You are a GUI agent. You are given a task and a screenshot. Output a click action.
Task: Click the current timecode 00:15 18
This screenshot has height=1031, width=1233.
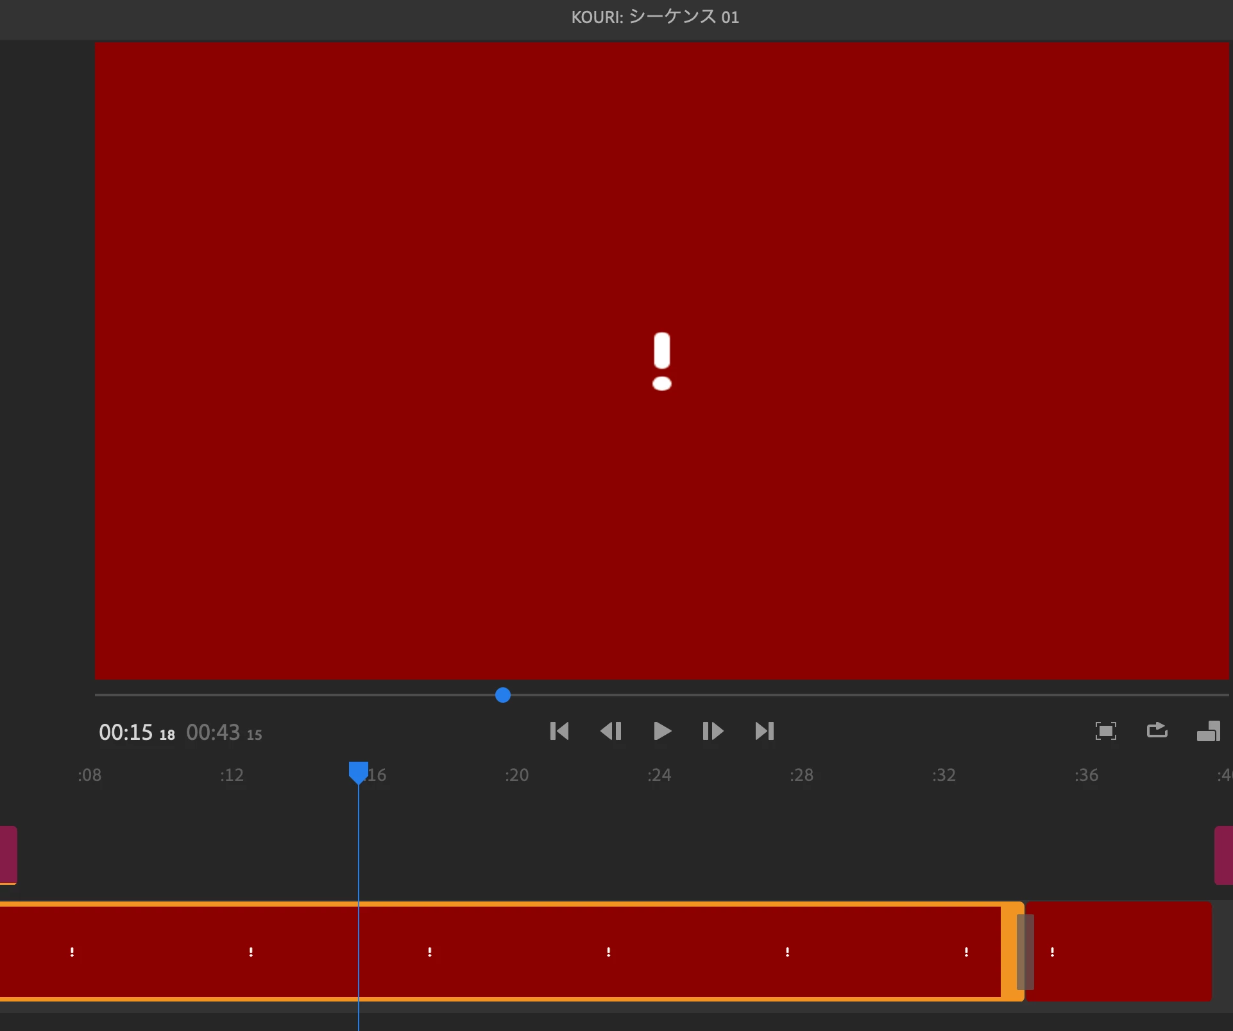point(137,732)
